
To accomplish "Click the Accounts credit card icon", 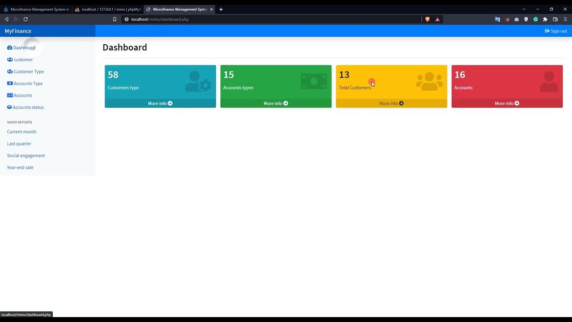I will pos(10,95).
